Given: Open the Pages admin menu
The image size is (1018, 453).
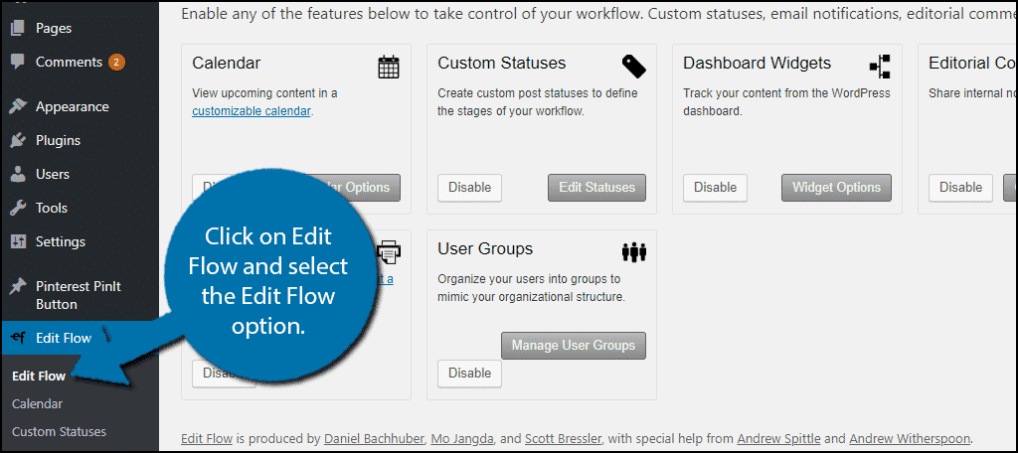Looking at the screenshot, I should pos(54,28).
